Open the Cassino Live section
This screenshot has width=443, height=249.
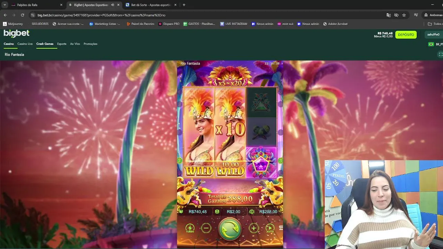click(25, 44)
